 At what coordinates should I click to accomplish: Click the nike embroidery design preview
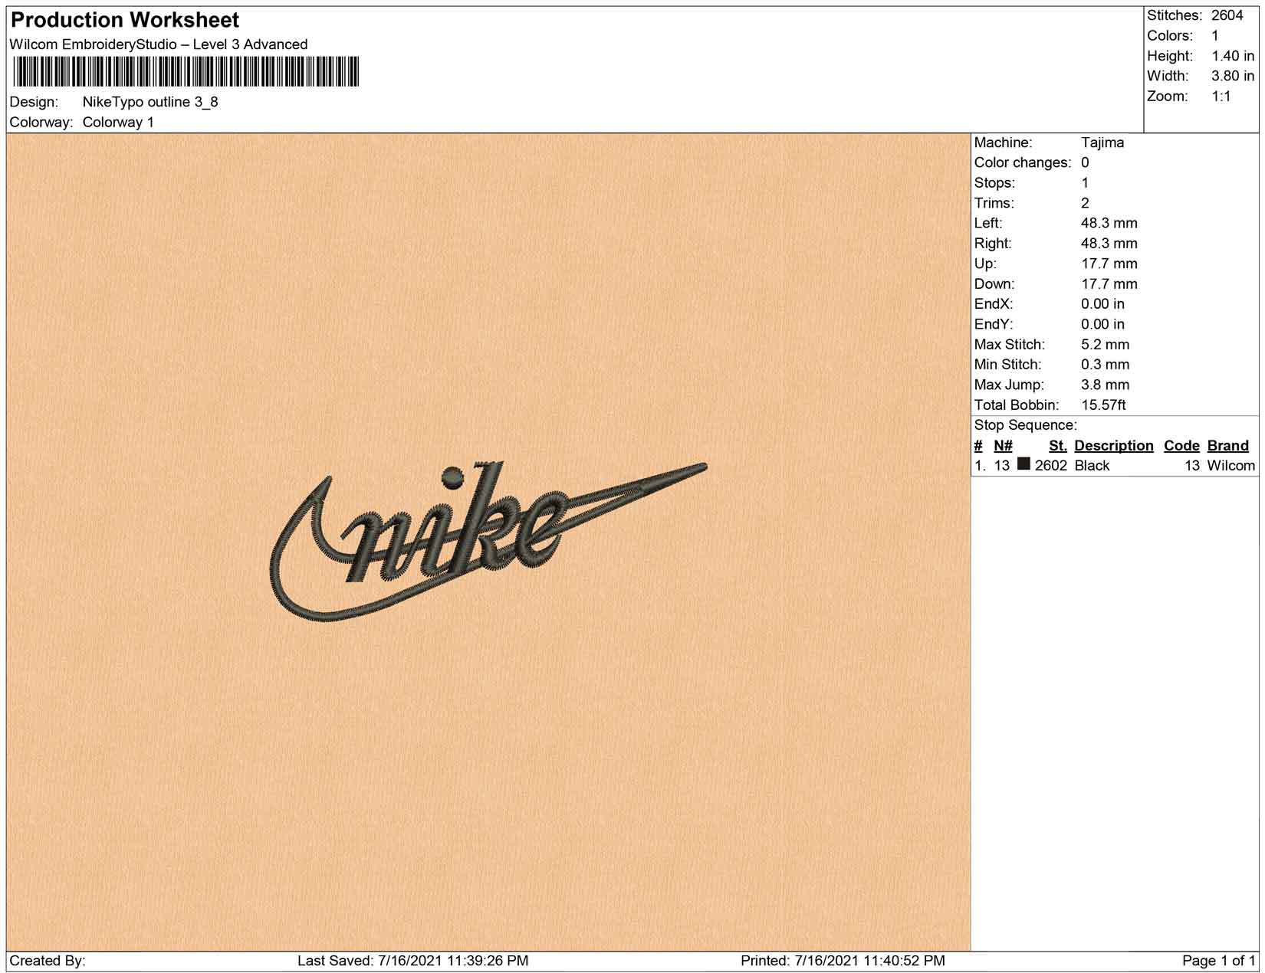click(x=488, y=541)
